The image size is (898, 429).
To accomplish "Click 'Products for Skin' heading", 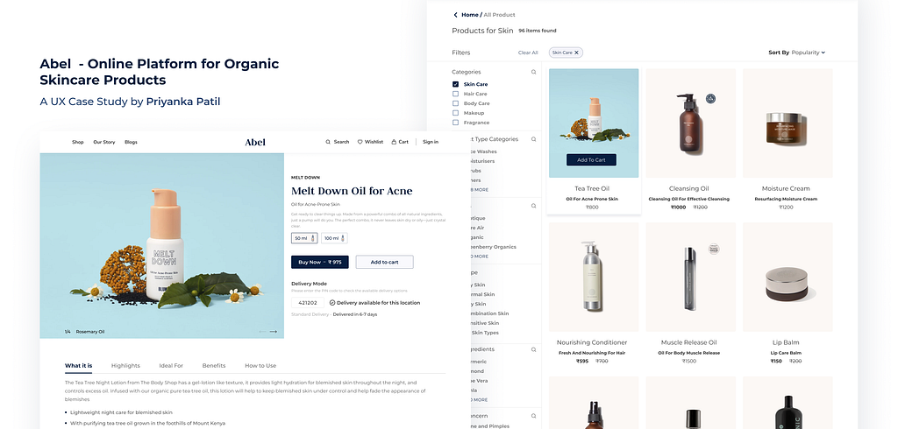I will point(483,31).
